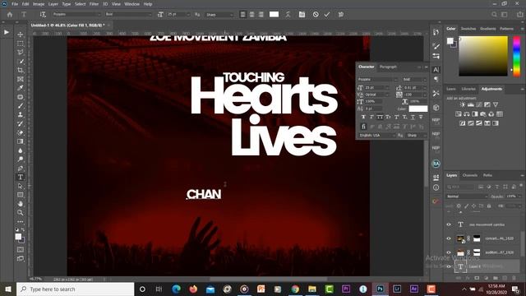Image resolution: width=526 pixels, height=296 pixels.
Task: Switch to the Swatches tab
Action: pos(468,29)
